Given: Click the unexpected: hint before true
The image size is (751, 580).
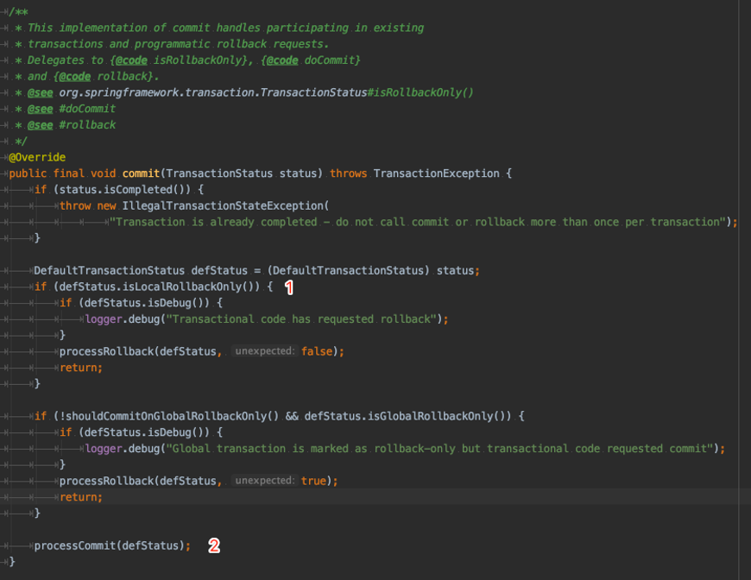Looking at the screenshot, I should click(264, 481).
